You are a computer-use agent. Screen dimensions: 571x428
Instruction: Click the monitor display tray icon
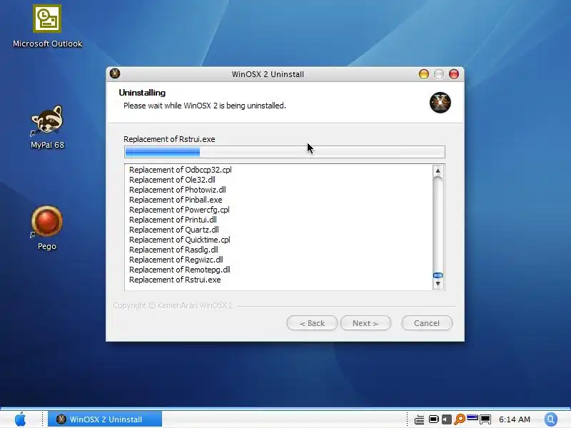click(x=485, y=419)
